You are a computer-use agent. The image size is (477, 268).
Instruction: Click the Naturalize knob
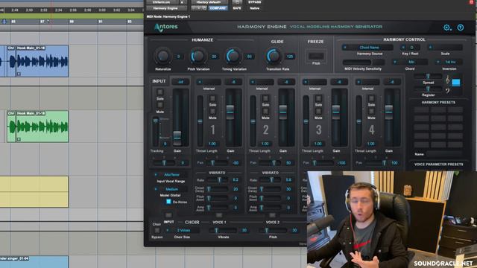tap(163, 56)
